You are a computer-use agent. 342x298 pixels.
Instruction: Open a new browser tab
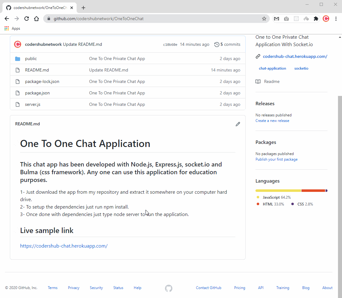83,8
